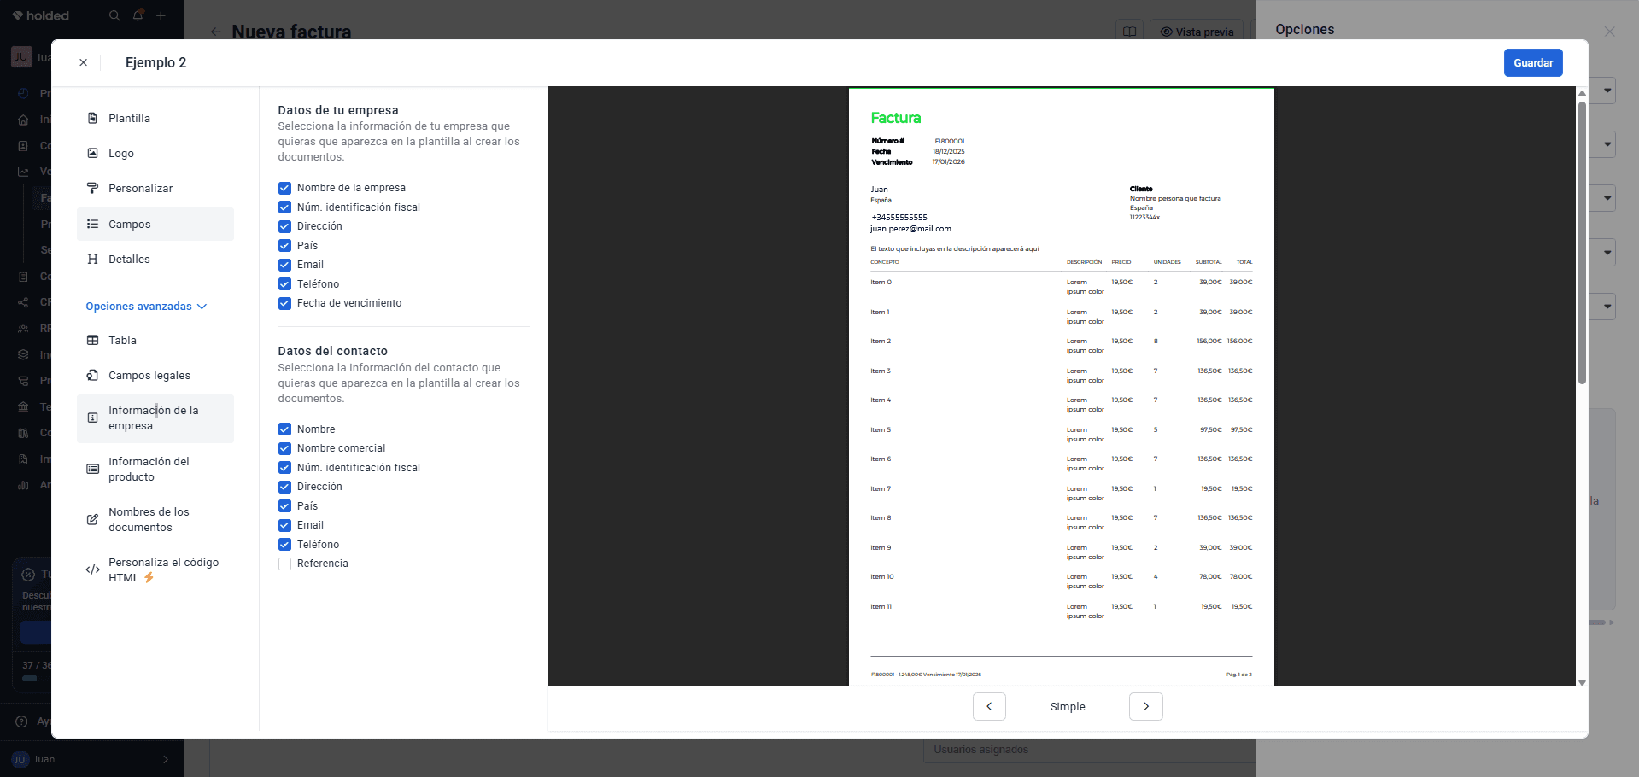Toggle Fecha de vencimiento checkbox
Image resolution: width=1639 pixels, height=777 pixels.
(x=284, y=303)
